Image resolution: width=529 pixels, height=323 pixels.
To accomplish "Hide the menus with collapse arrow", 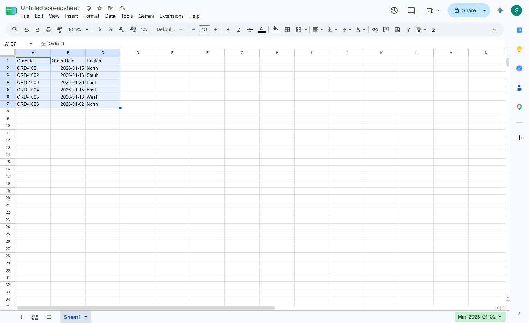I will pos(495,30).
